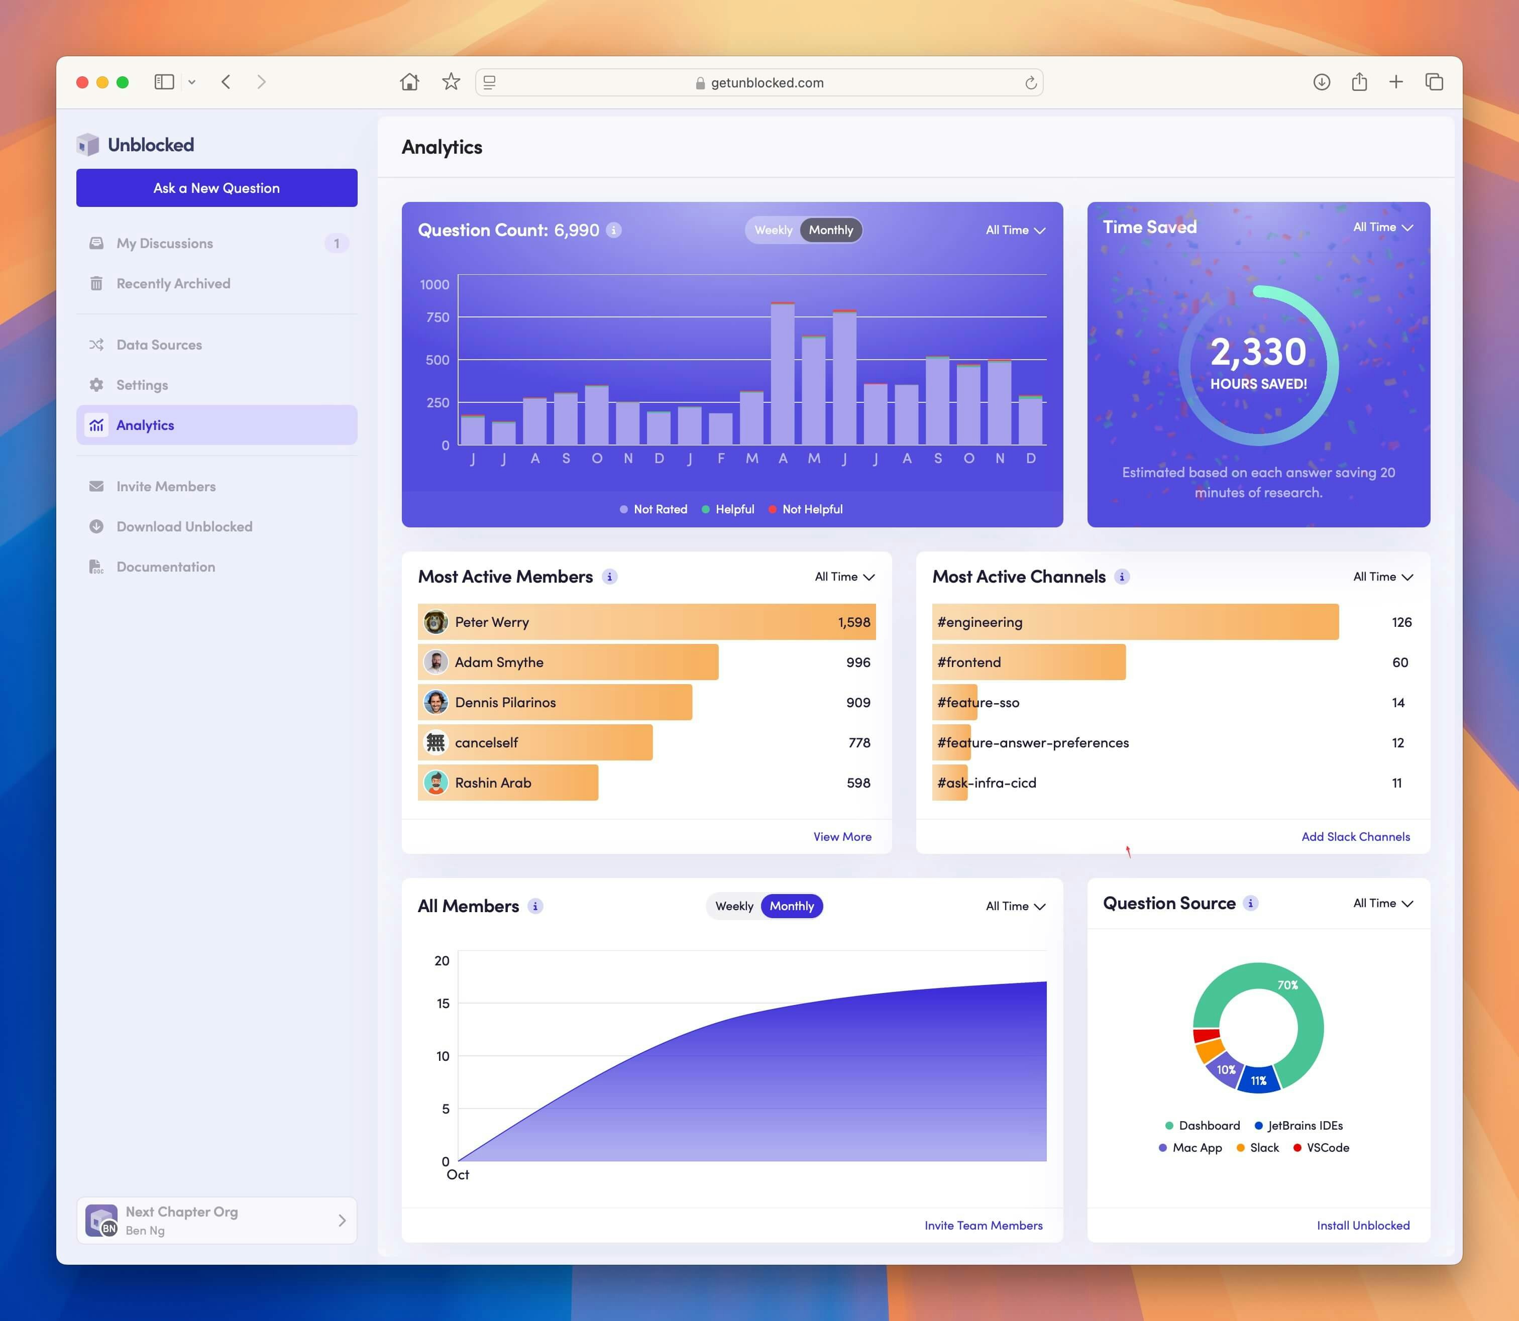The image size is (1519, 1321).
Task: Click info icon beside Most Active Members
Action: (609, 577)
